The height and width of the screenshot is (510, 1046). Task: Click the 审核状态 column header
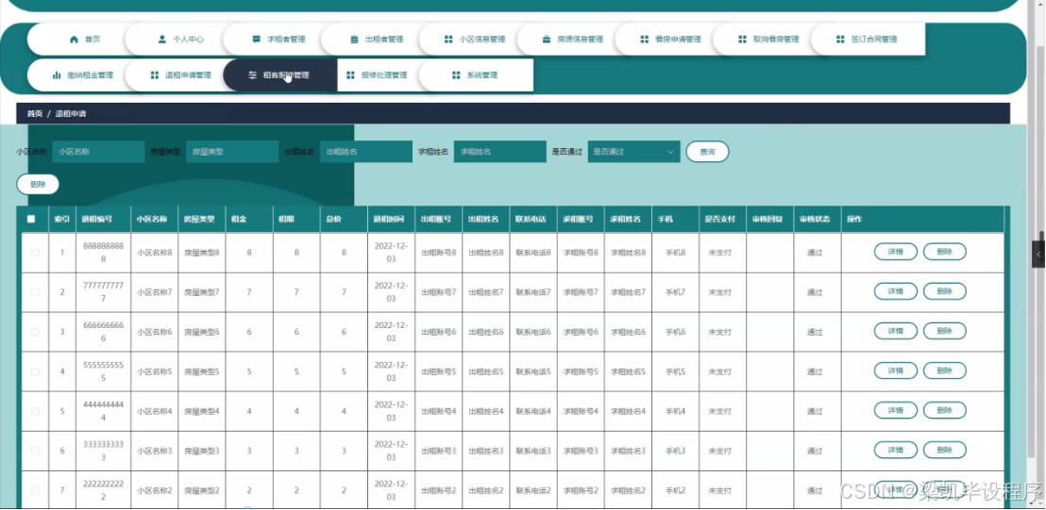coord(816,219)
